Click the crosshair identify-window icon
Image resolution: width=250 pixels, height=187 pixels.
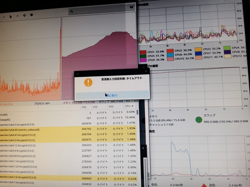pyautogui.click(x=24, y=15)
